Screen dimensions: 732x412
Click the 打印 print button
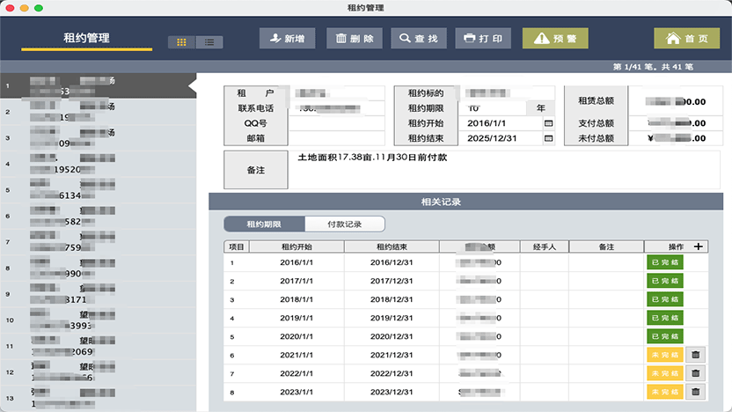click(x=483, y=39)
